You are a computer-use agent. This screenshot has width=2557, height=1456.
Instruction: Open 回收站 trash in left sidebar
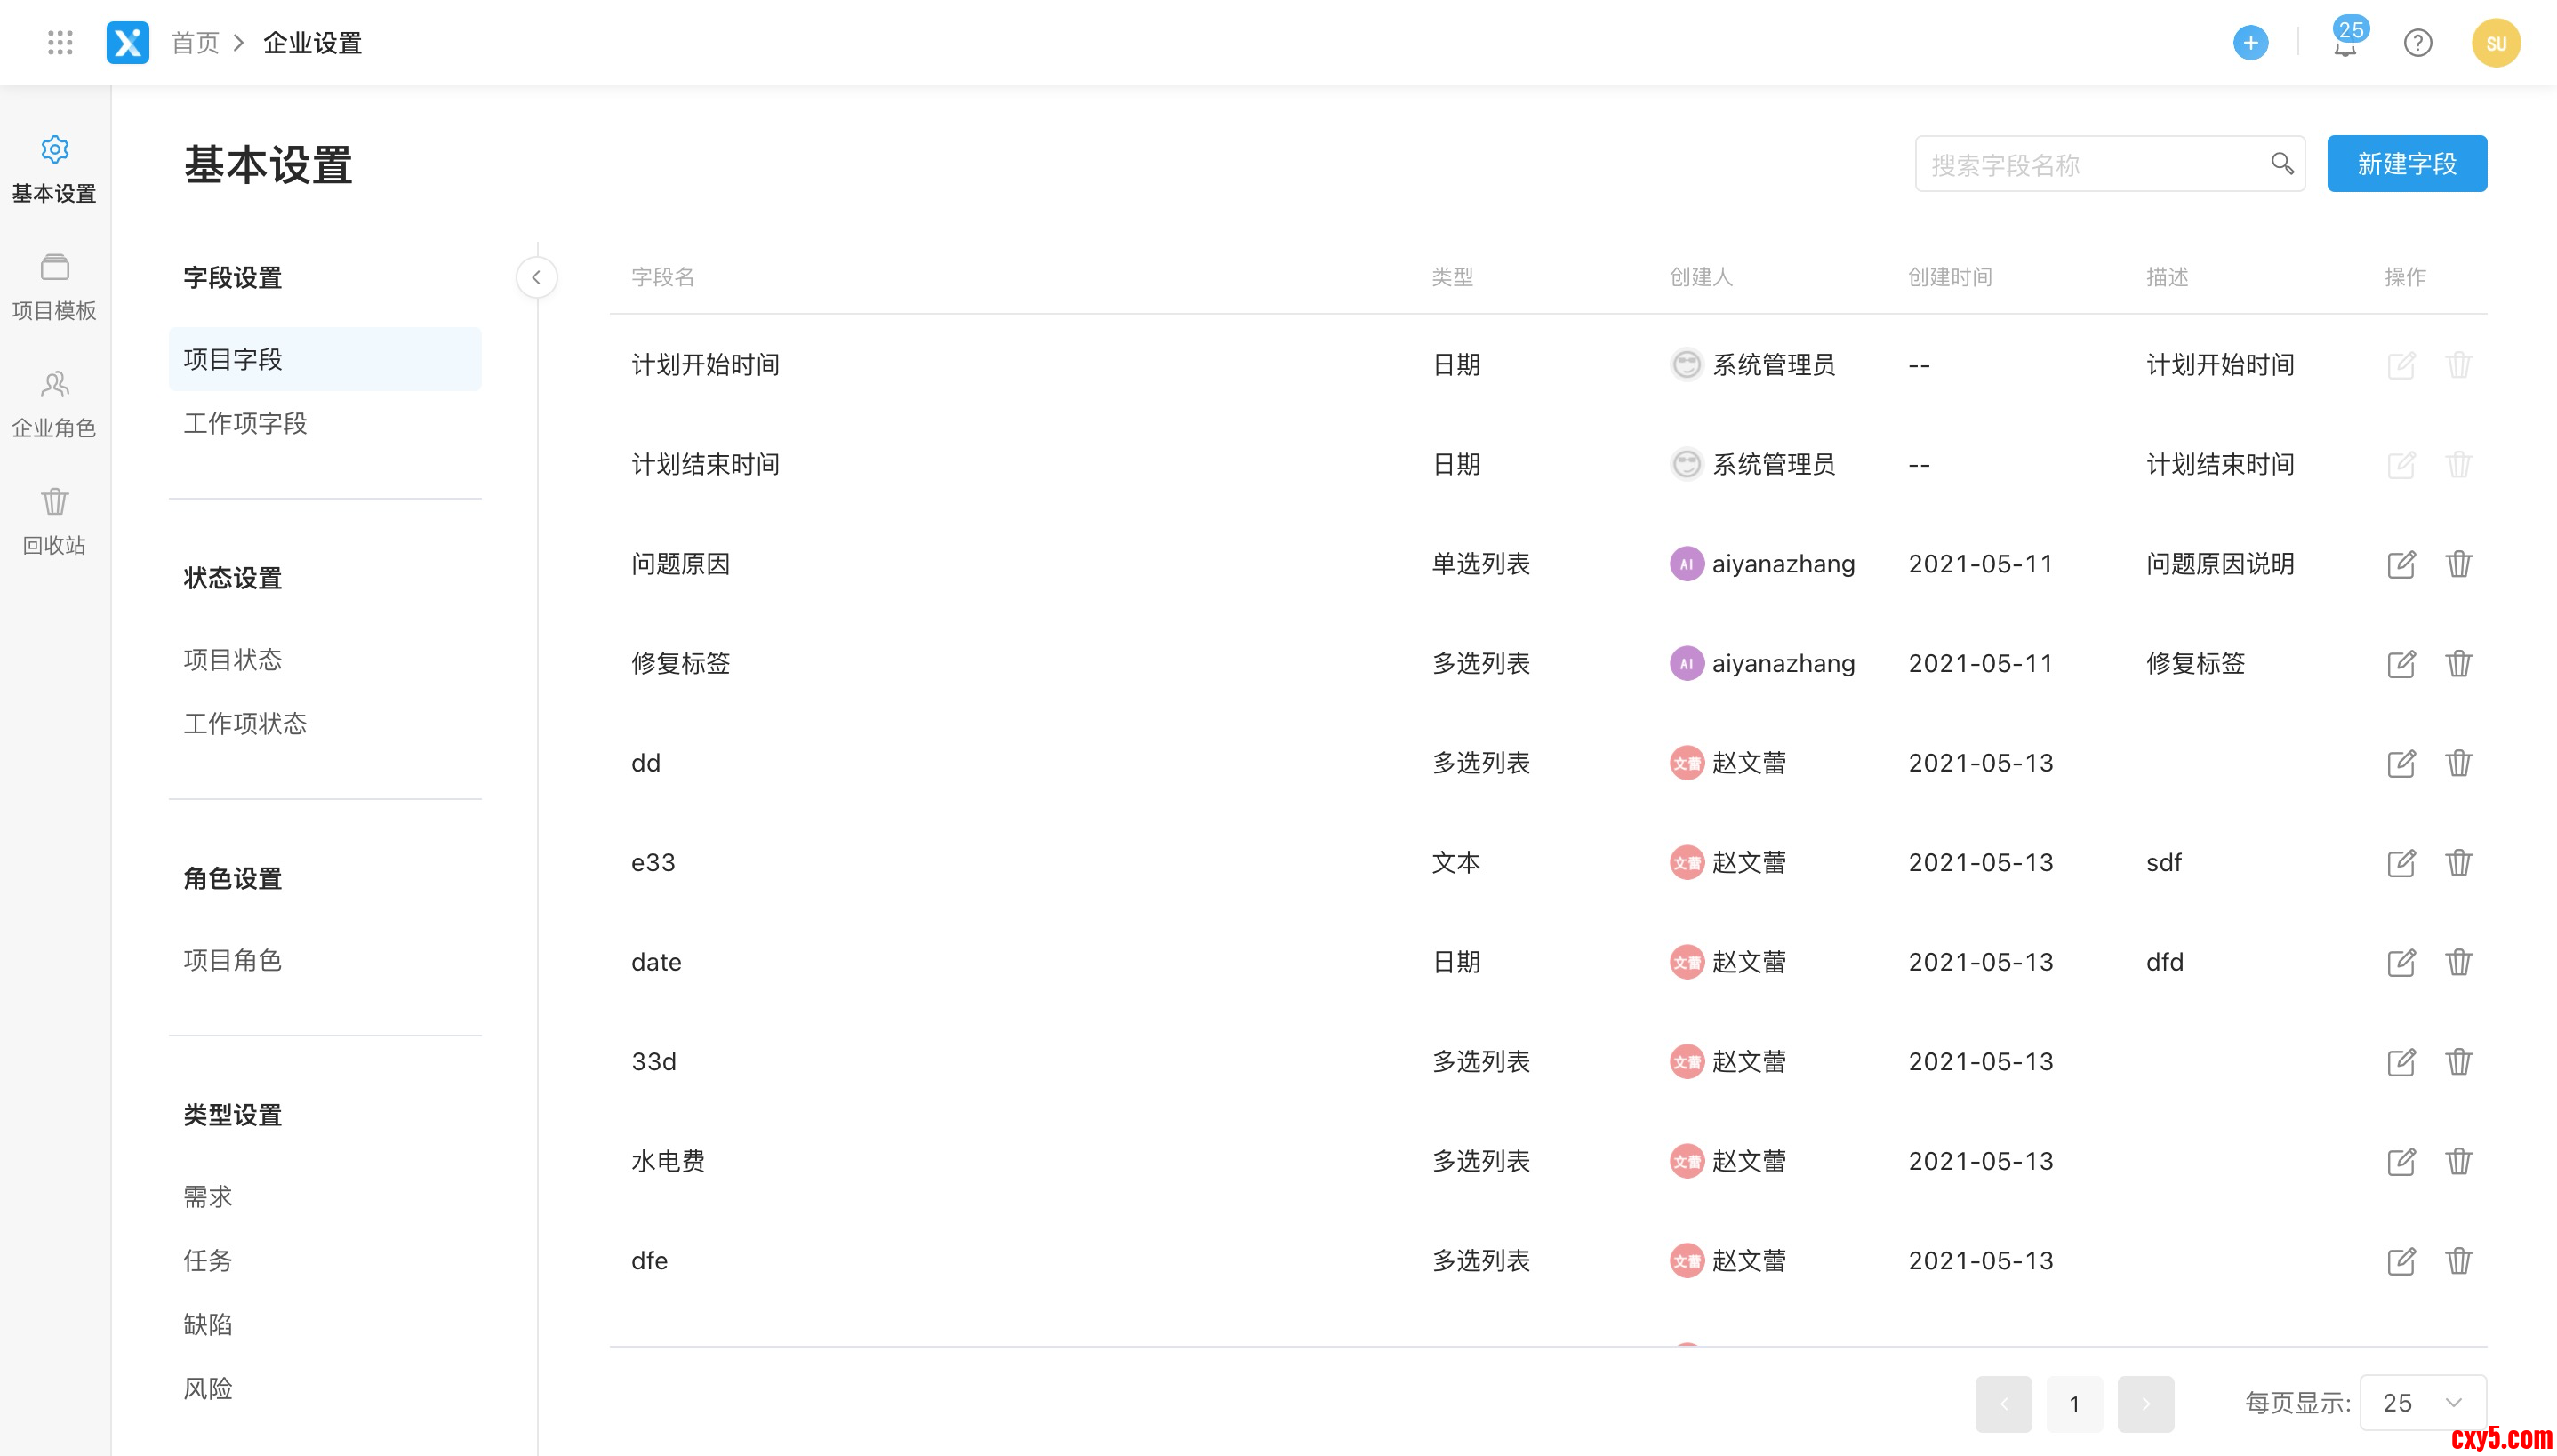(54, 520)
